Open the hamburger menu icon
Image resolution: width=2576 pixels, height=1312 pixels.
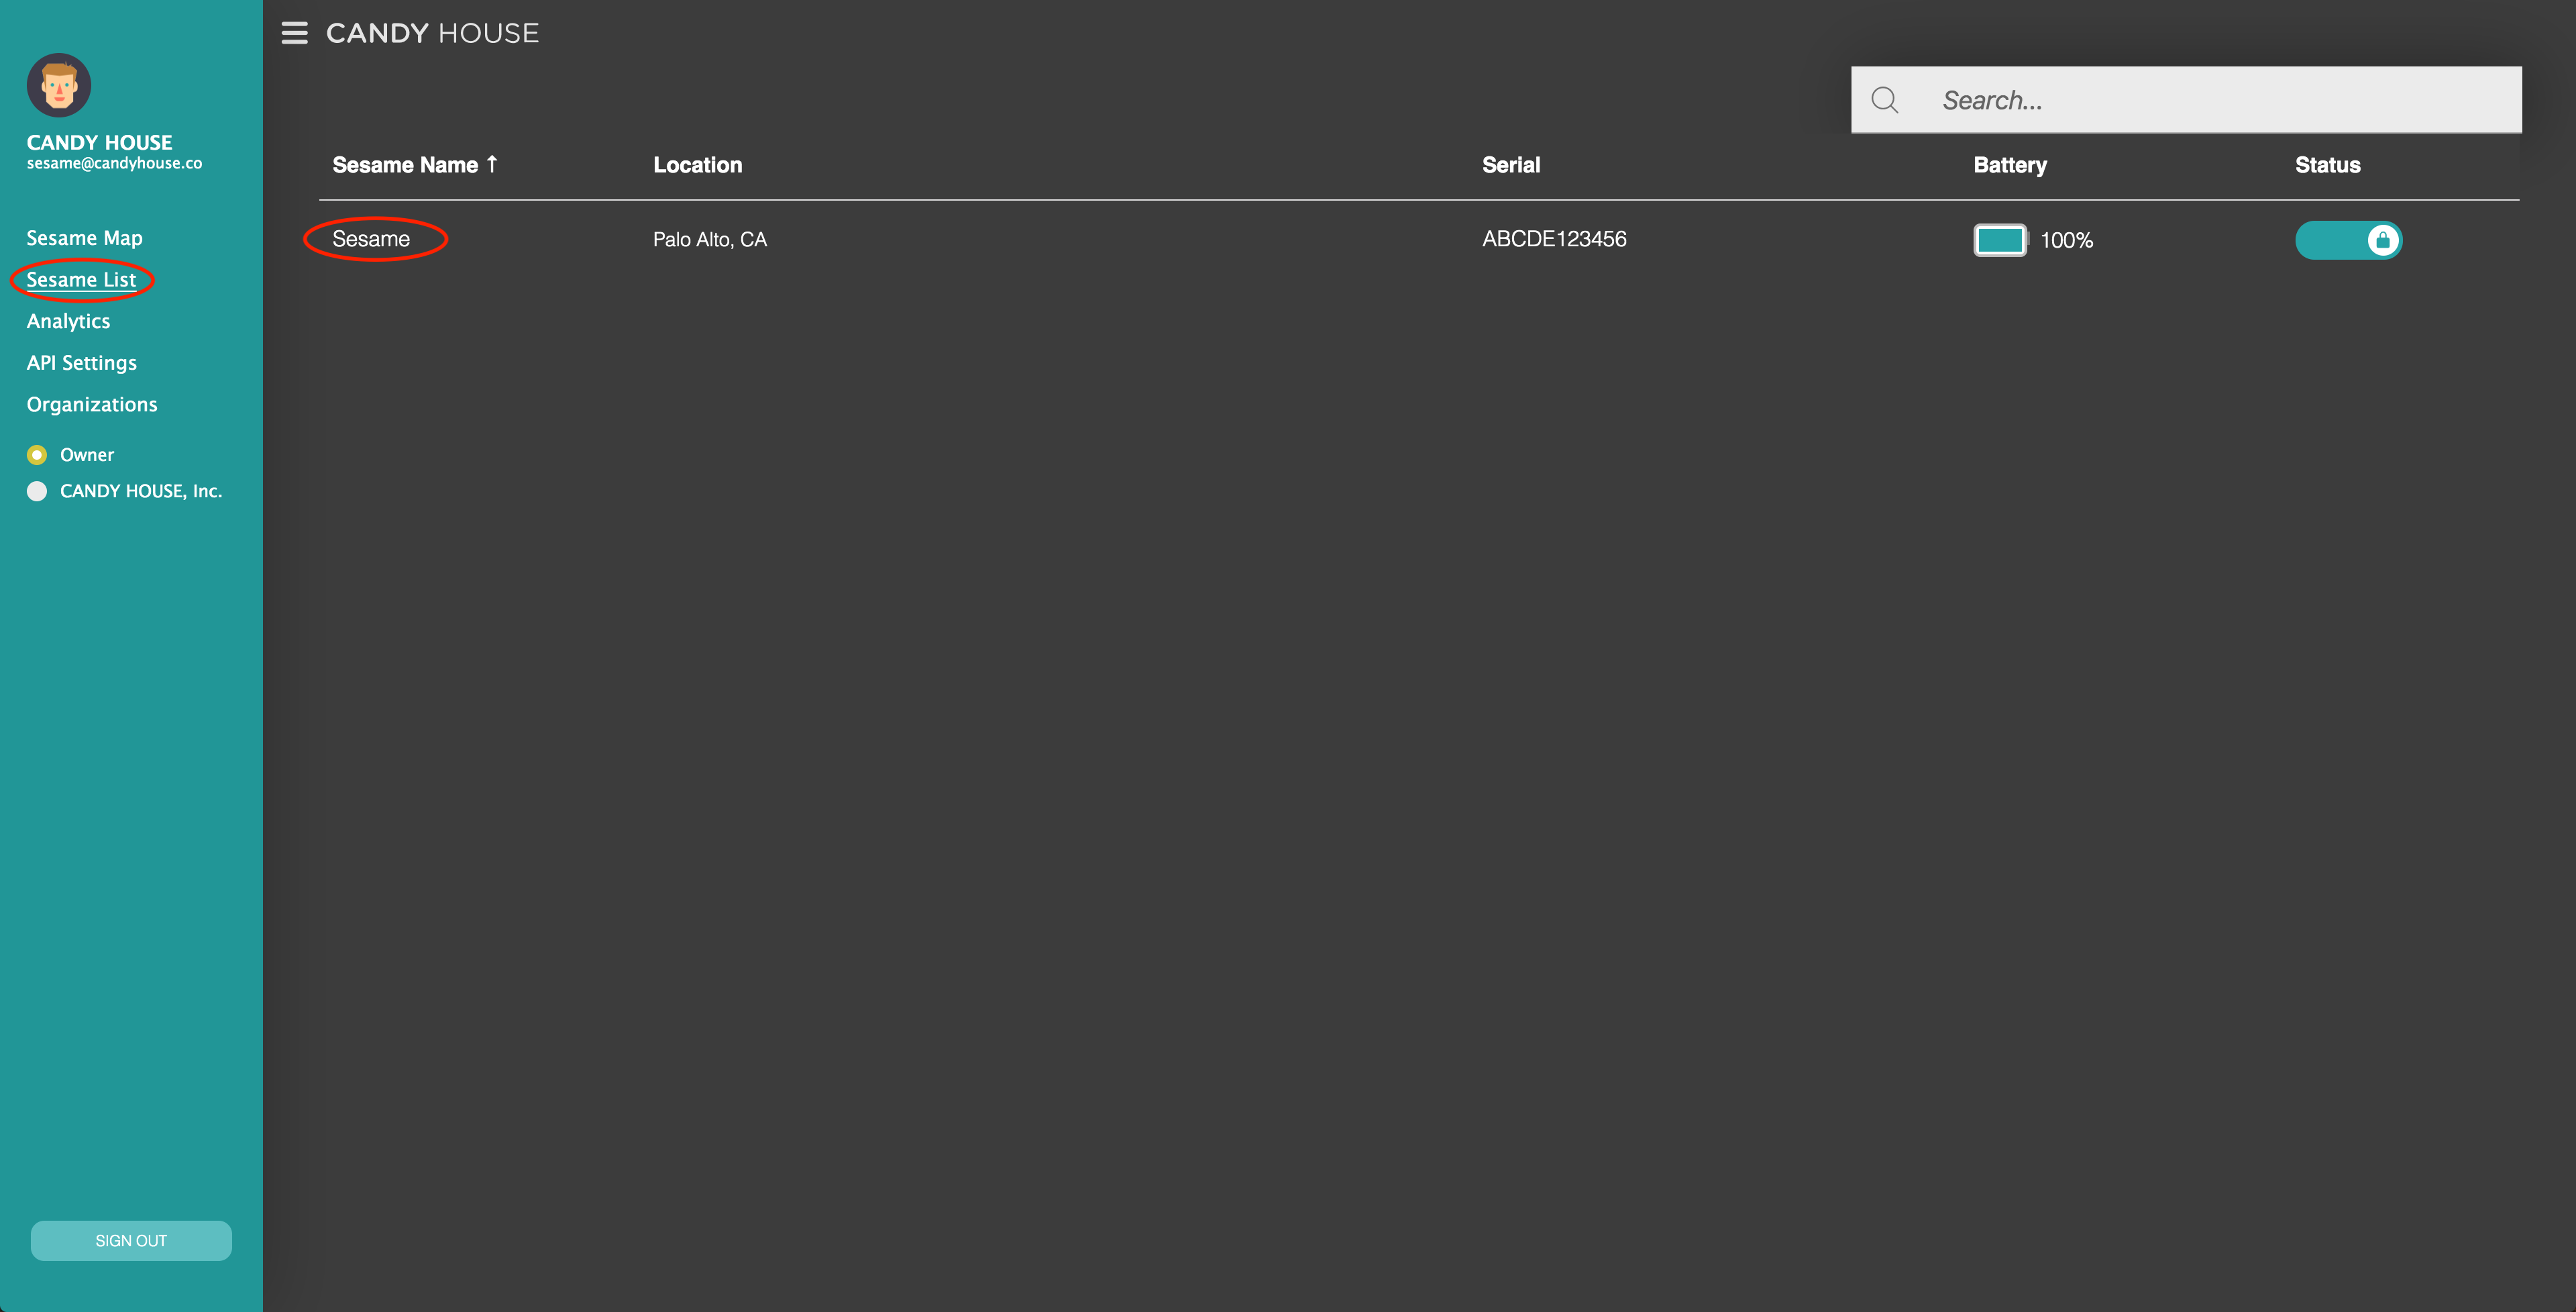[x=294, y=33]
